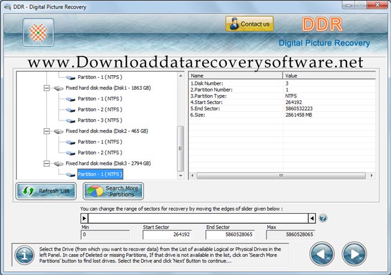Select Partition - 2 under Disk1
Screen dimensions: 391x275
100,110
